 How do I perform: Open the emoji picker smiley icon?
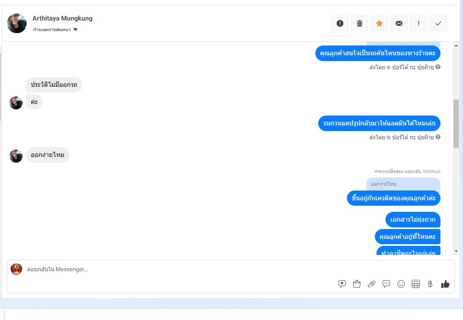(401, 284)
